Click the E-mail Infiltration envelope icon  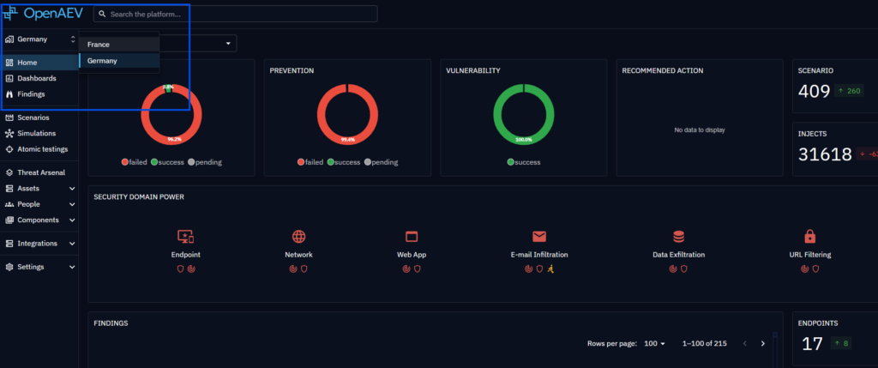pyautogui.click(x=539, y=237)
